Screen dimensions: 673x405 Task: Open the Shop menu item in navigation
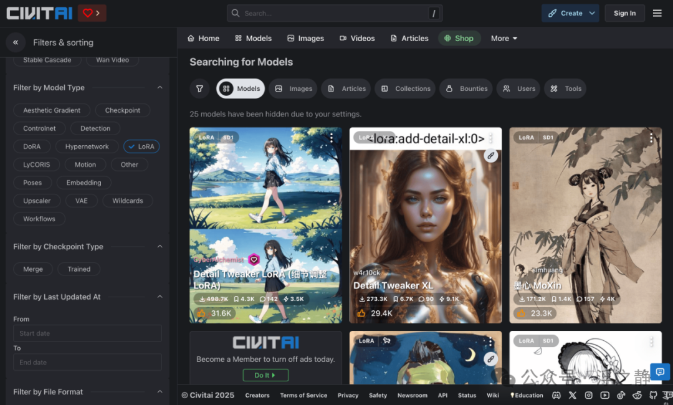(x=459, y=38)
